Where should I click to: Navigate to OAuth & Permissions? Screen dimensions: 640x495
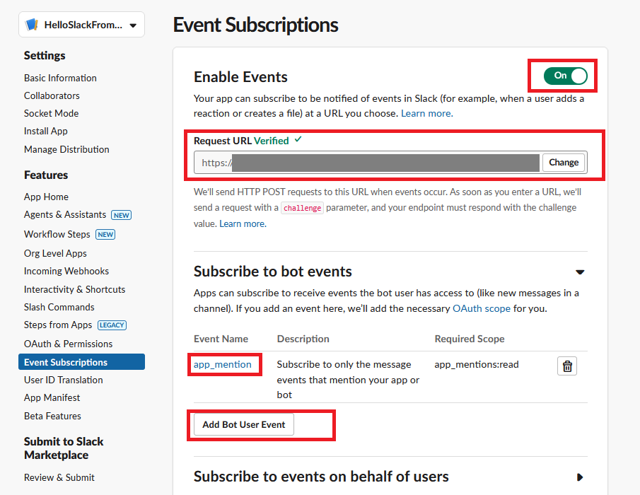click(x=68, y=344)
